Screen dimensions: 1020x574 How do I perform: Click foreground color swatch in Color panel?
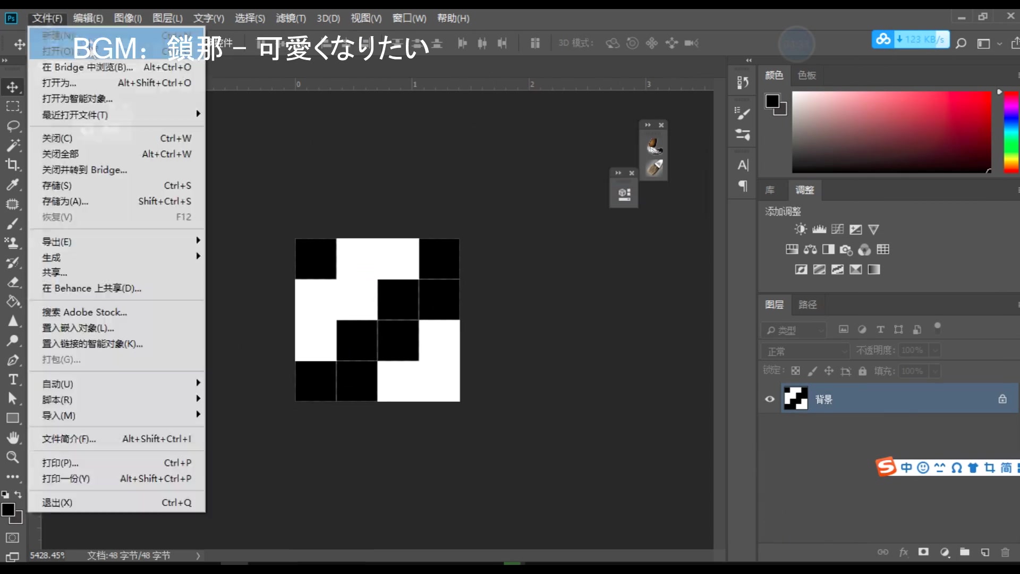click(772, 101)
